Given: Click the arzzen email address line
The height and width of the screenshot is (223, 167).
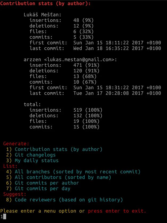Looking at the screenshot, I should click(x=70, y=60).
